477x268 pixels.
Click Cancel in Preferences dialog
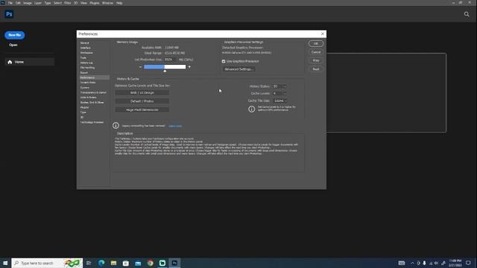tap(316, 52)
